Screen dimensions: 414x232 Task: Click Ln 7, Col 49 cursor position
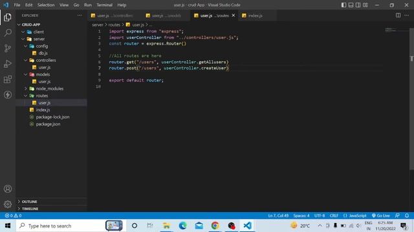278,215
